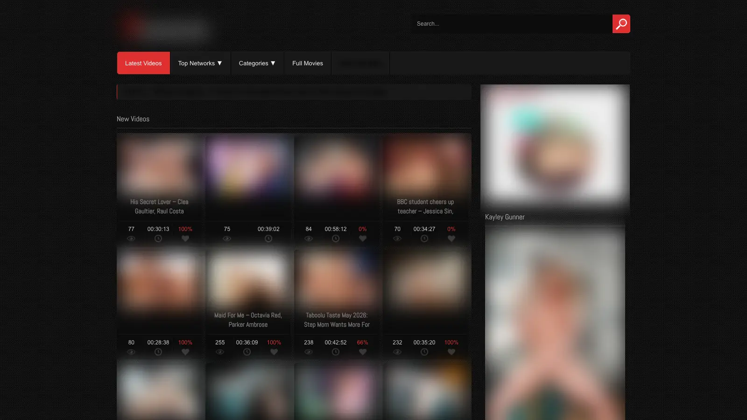Click the clock icon under 00:42:52
This screenshot has height=420, width=747.
click(x=336, y=352)
